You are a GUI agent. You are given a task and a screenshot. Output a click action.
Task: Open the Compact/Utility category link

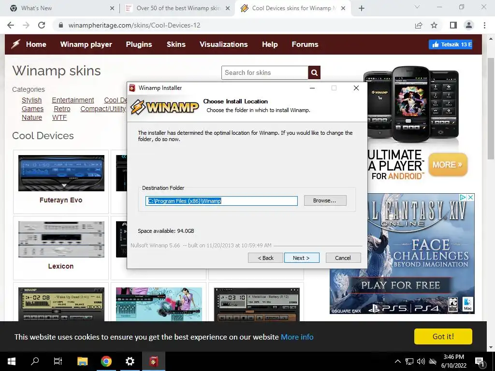coord(103,109)
